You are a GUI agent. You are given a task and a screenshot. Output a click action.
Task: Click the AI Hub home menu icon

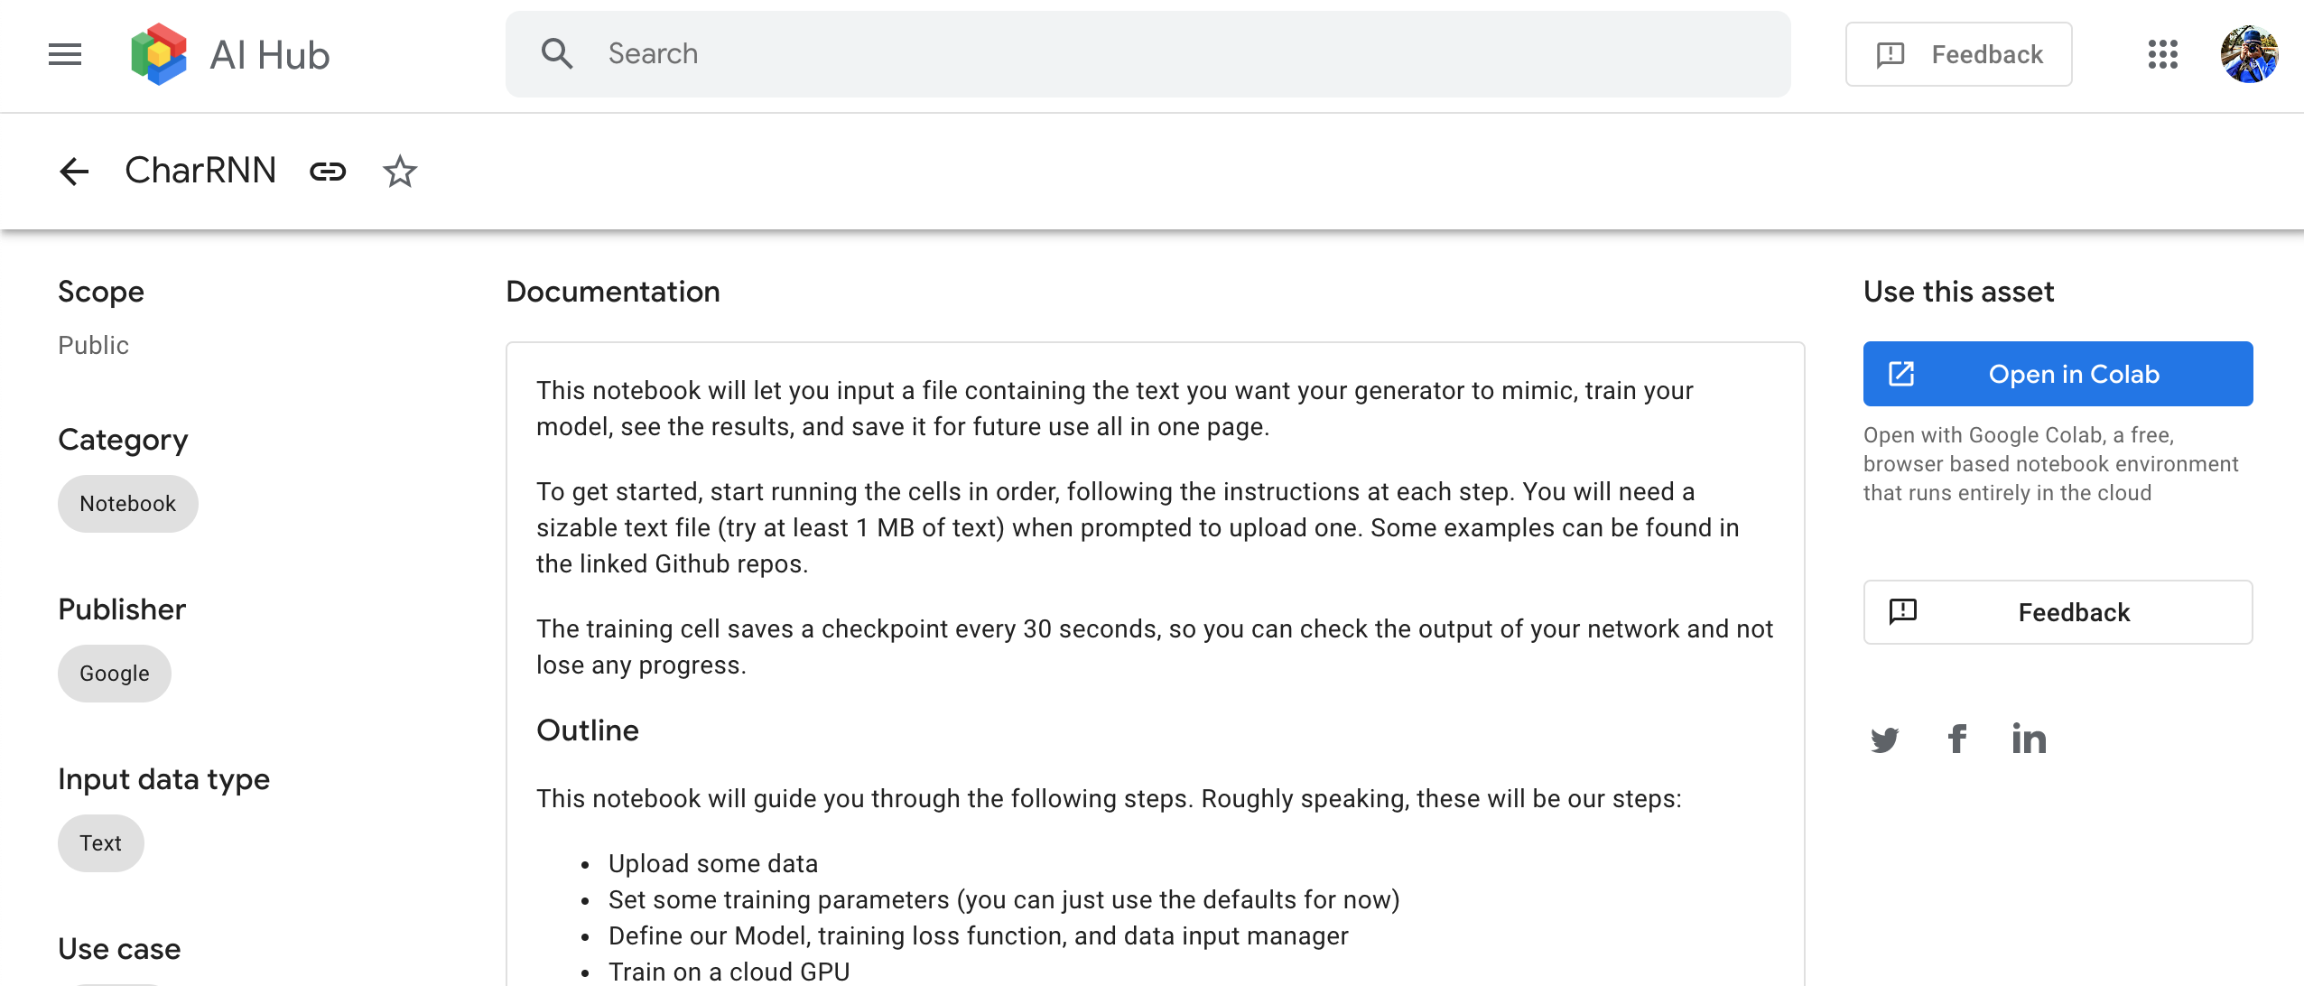pyautogui.click(x=65, y=56)
